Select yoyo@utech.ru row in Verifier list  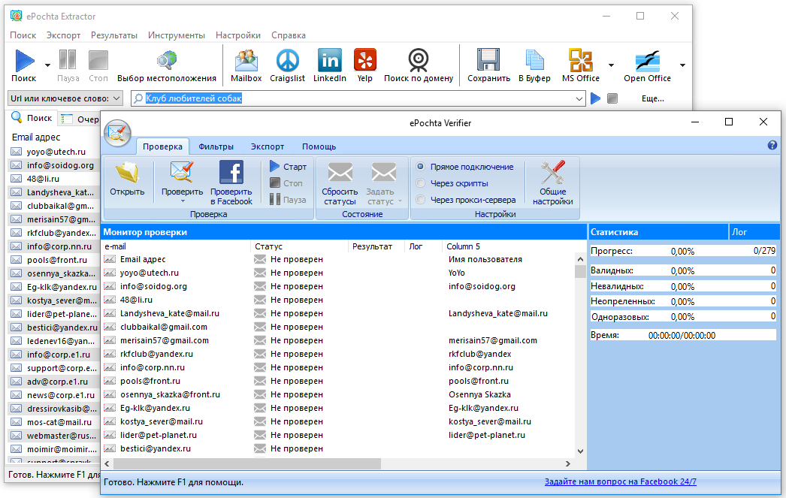click(338, 273)
